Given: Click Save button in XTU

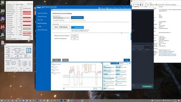Looking at the screenshot, I should click(x=127, y=60).
